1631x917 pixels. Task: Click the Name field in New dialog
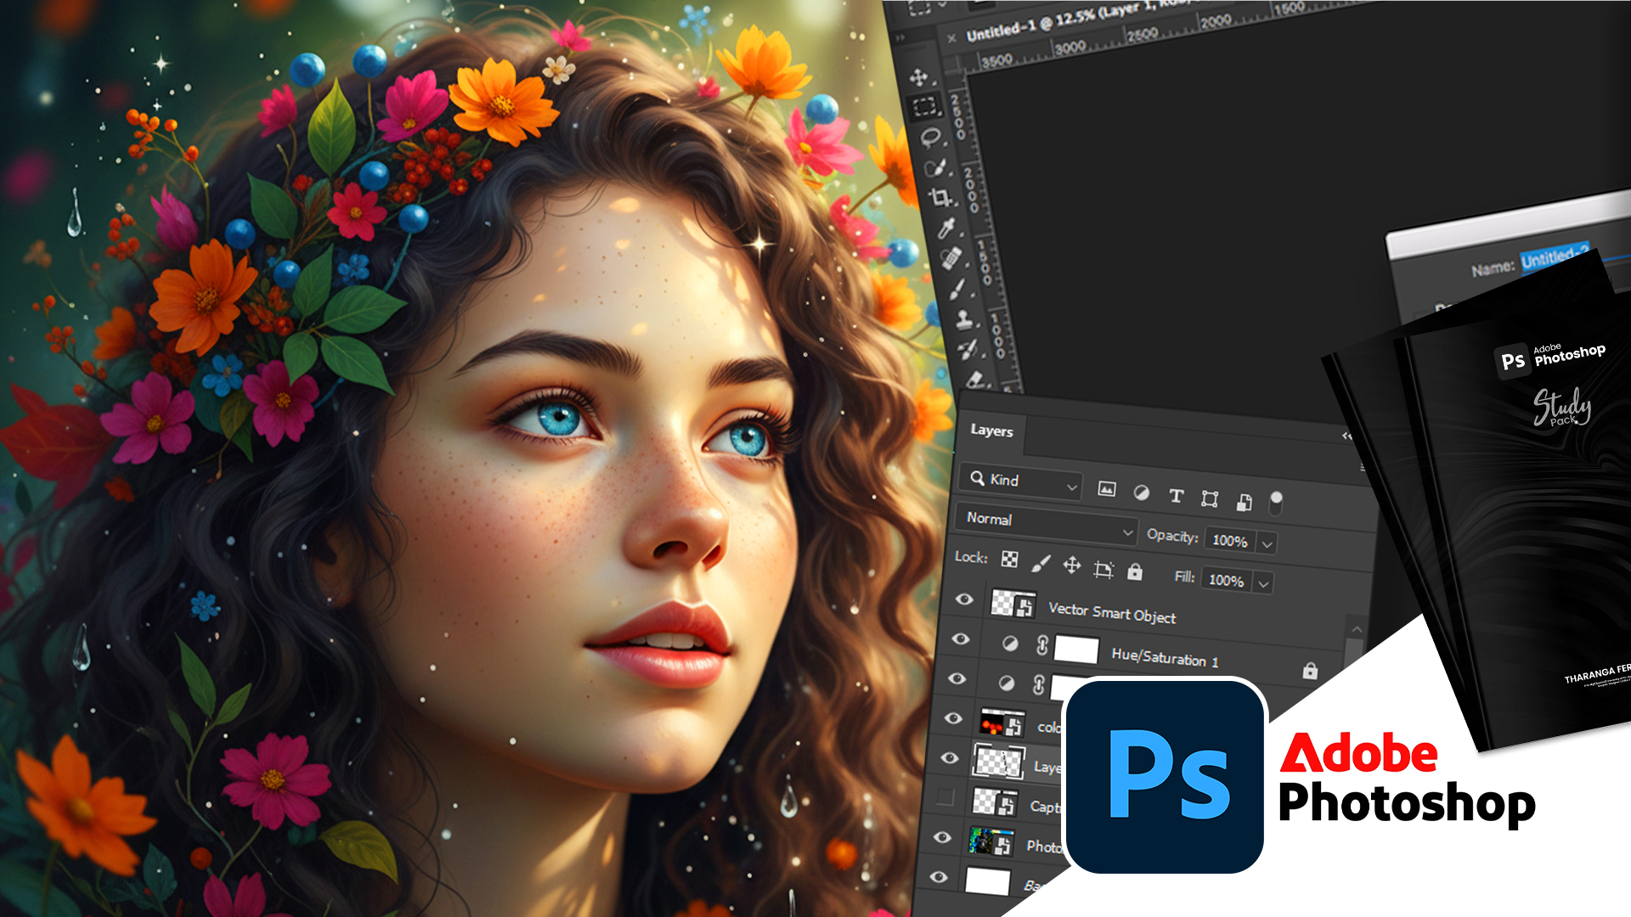1555,256
